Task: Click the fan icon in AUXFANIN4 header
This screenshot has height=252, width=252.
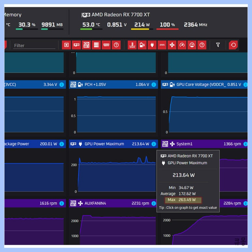Action: (80, 203)
